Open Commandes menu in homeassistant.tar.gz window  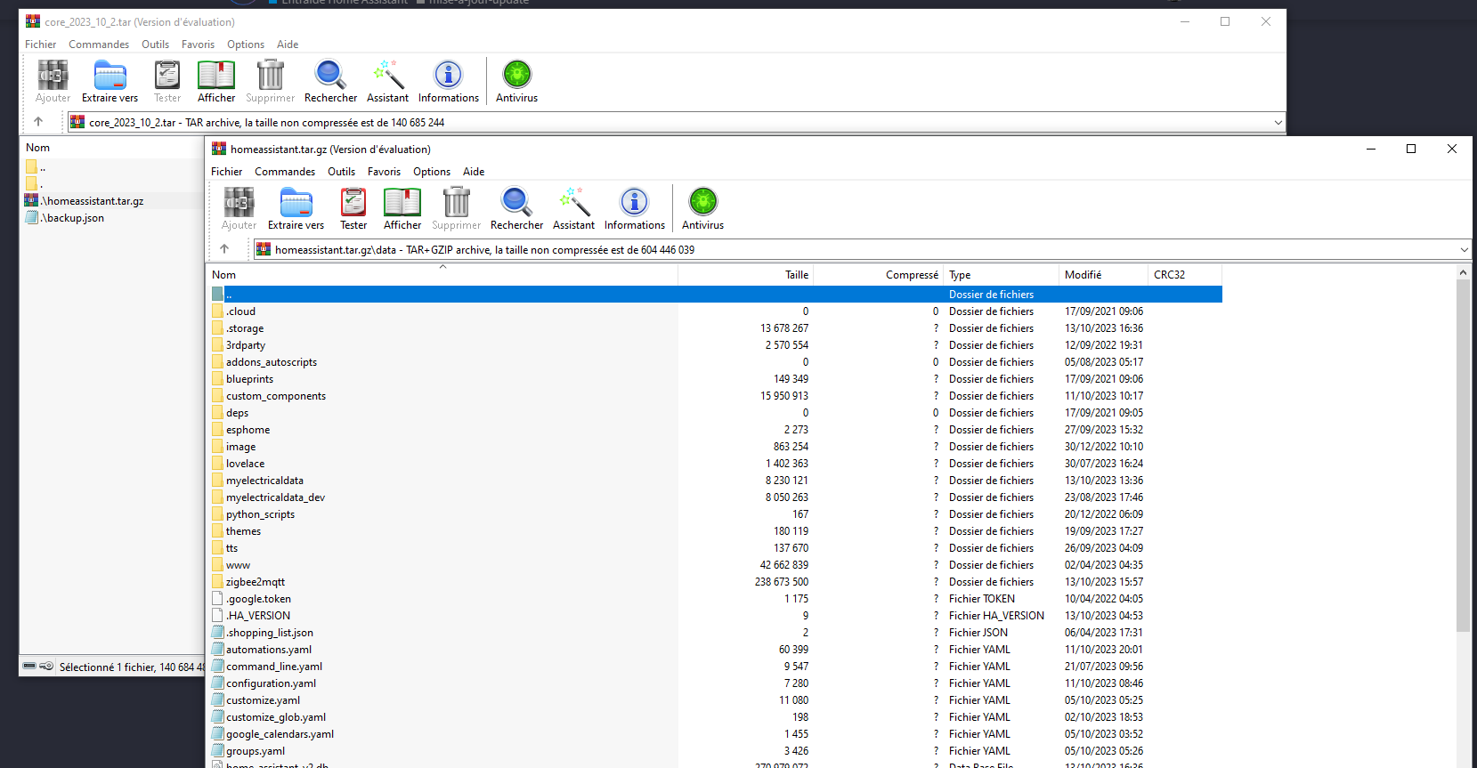click(x=285, y=172)
